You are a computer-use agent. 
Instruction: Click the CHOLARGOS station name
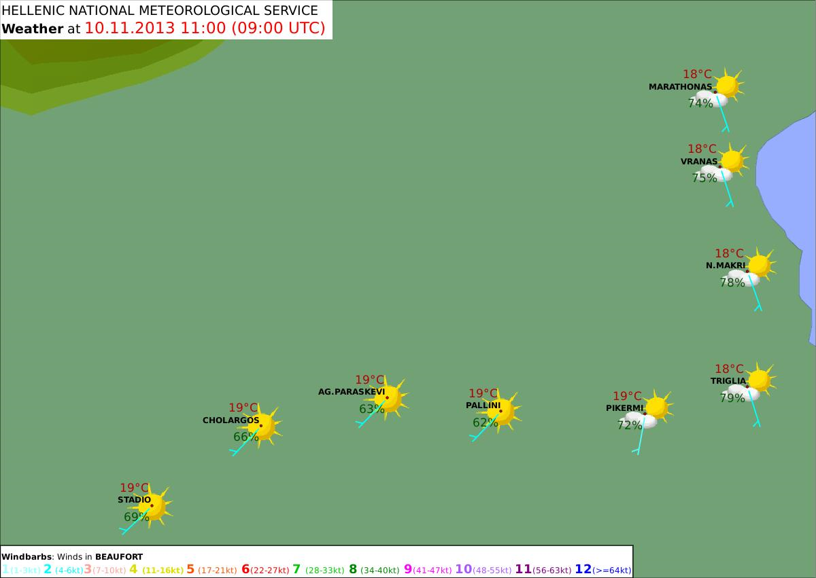tap(231, 420)
